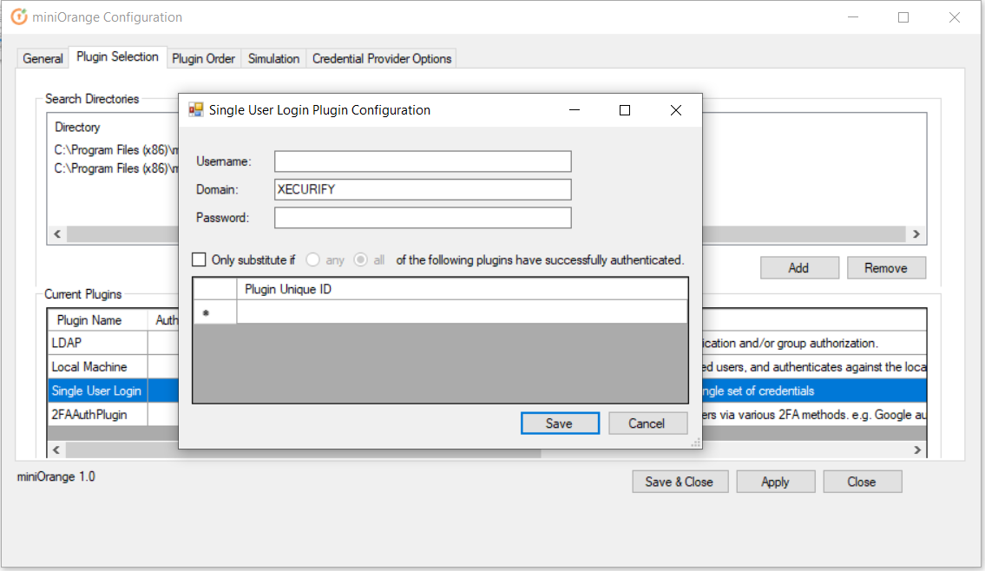Click the Remove directory button
985x571 pixels.
pos(886,267)
